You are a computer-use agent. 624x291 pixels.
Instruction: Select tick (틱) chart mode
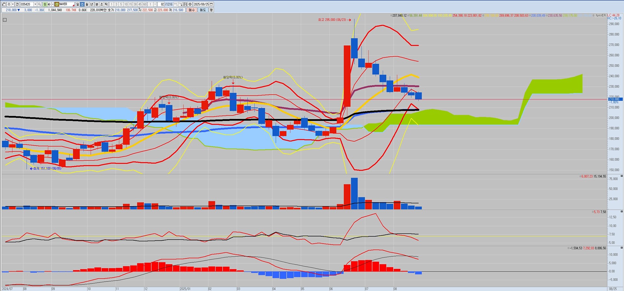point(106,4)
